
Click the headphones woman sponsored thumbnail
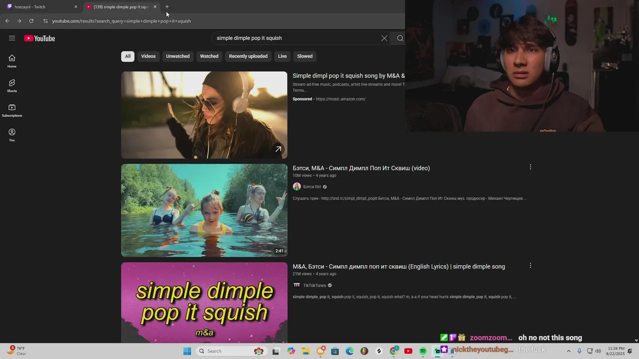pyautogui.click(x=204, y=115)
